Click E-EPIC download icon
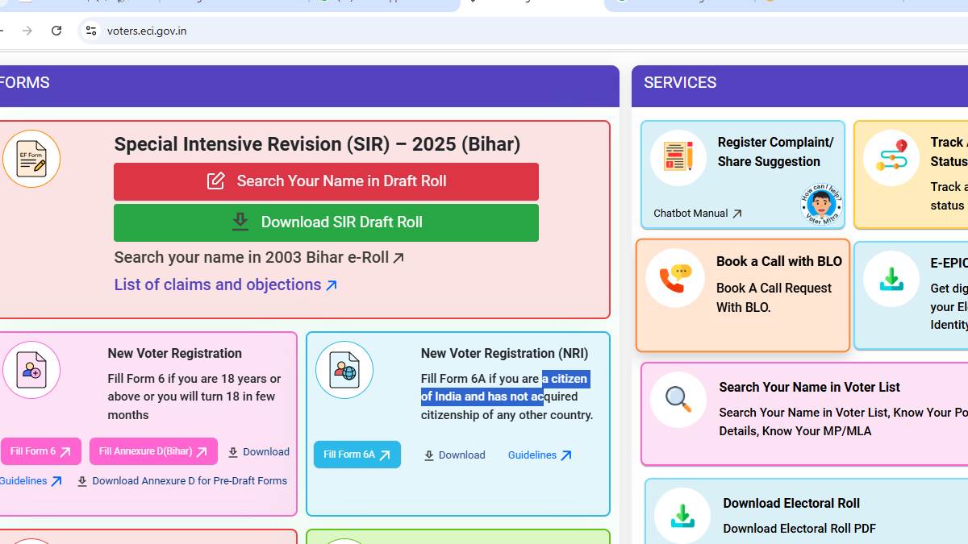Screen dimensions: 968x544 (891, 279)
